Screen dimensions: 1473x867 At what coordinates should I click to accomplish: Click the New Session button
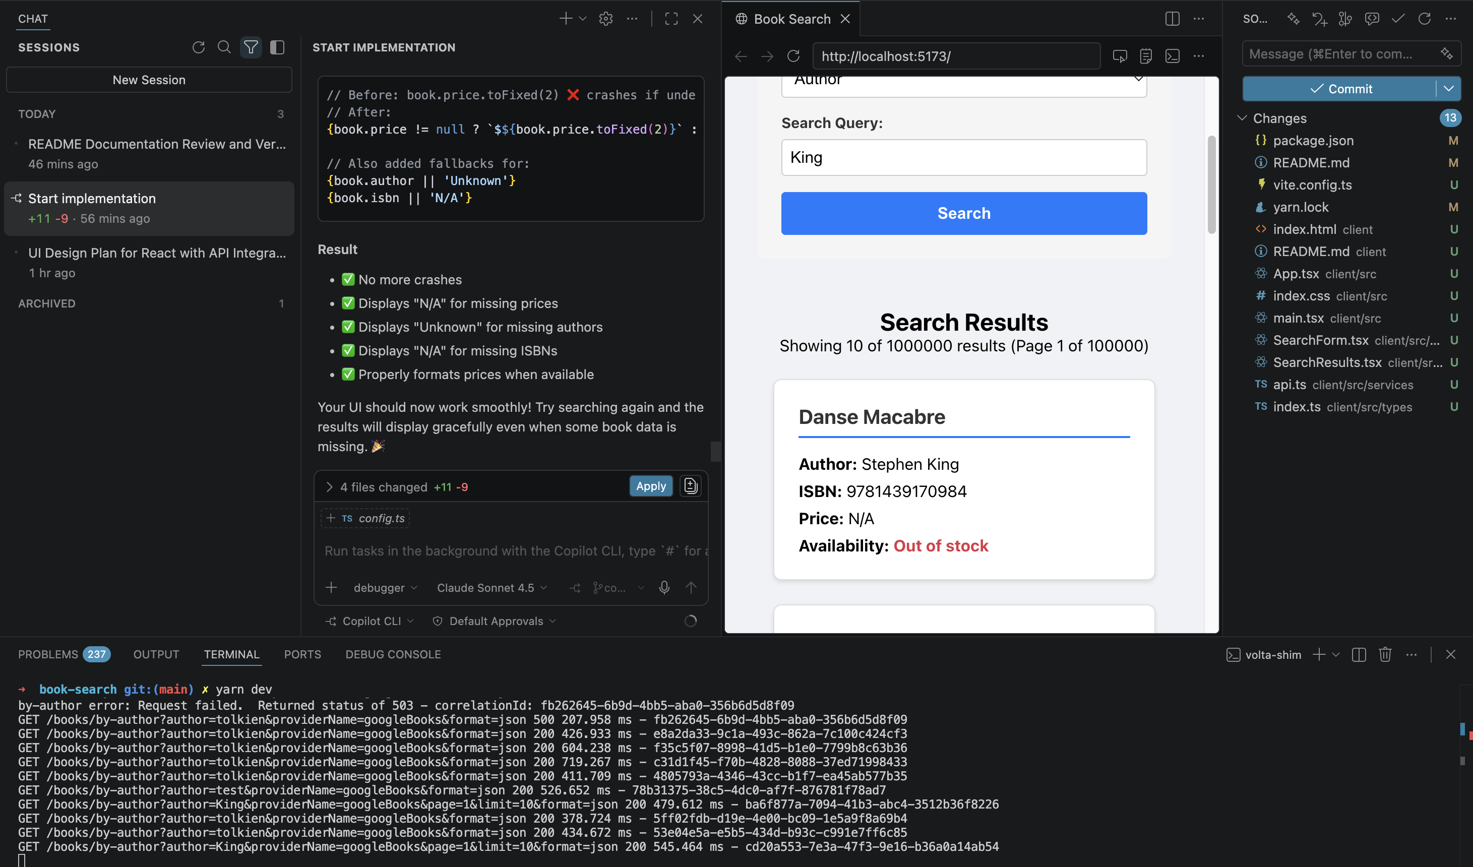(x=149, y=80)
